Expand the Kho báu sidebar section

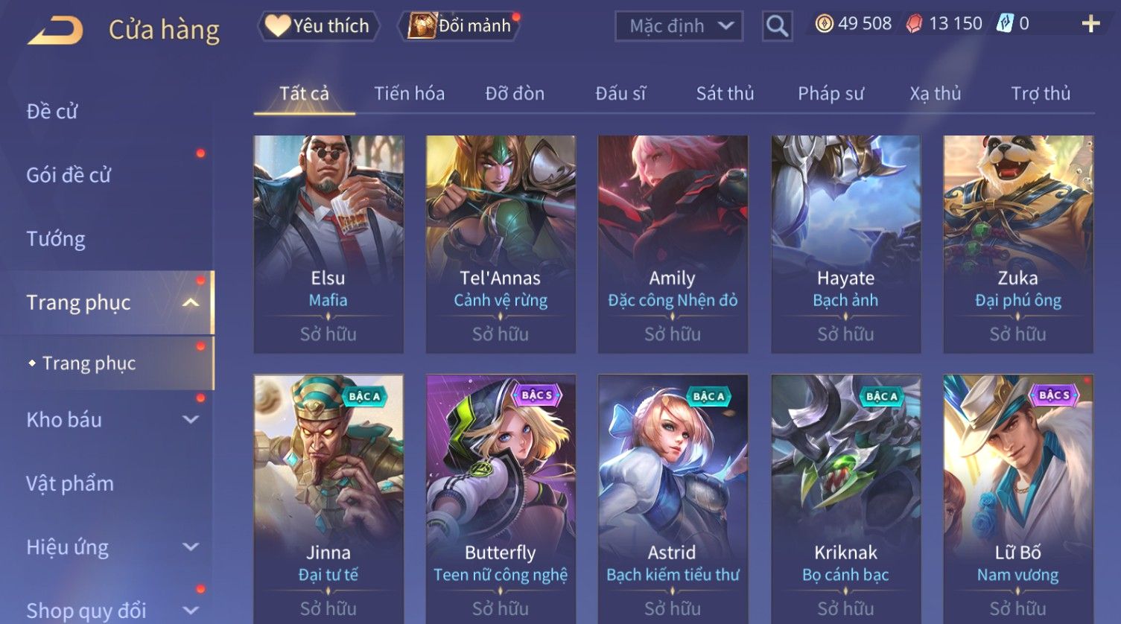point(191,419)
